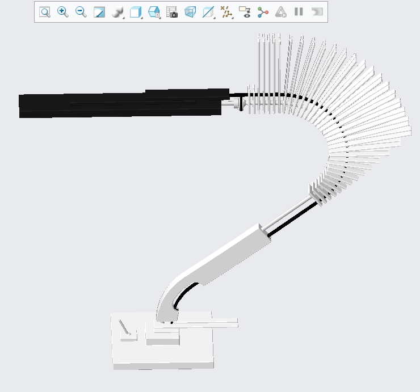420x392 pixels.
Task: Toggle the Spin Center icon
Action: pyautogui.click(x=263, y=12)
